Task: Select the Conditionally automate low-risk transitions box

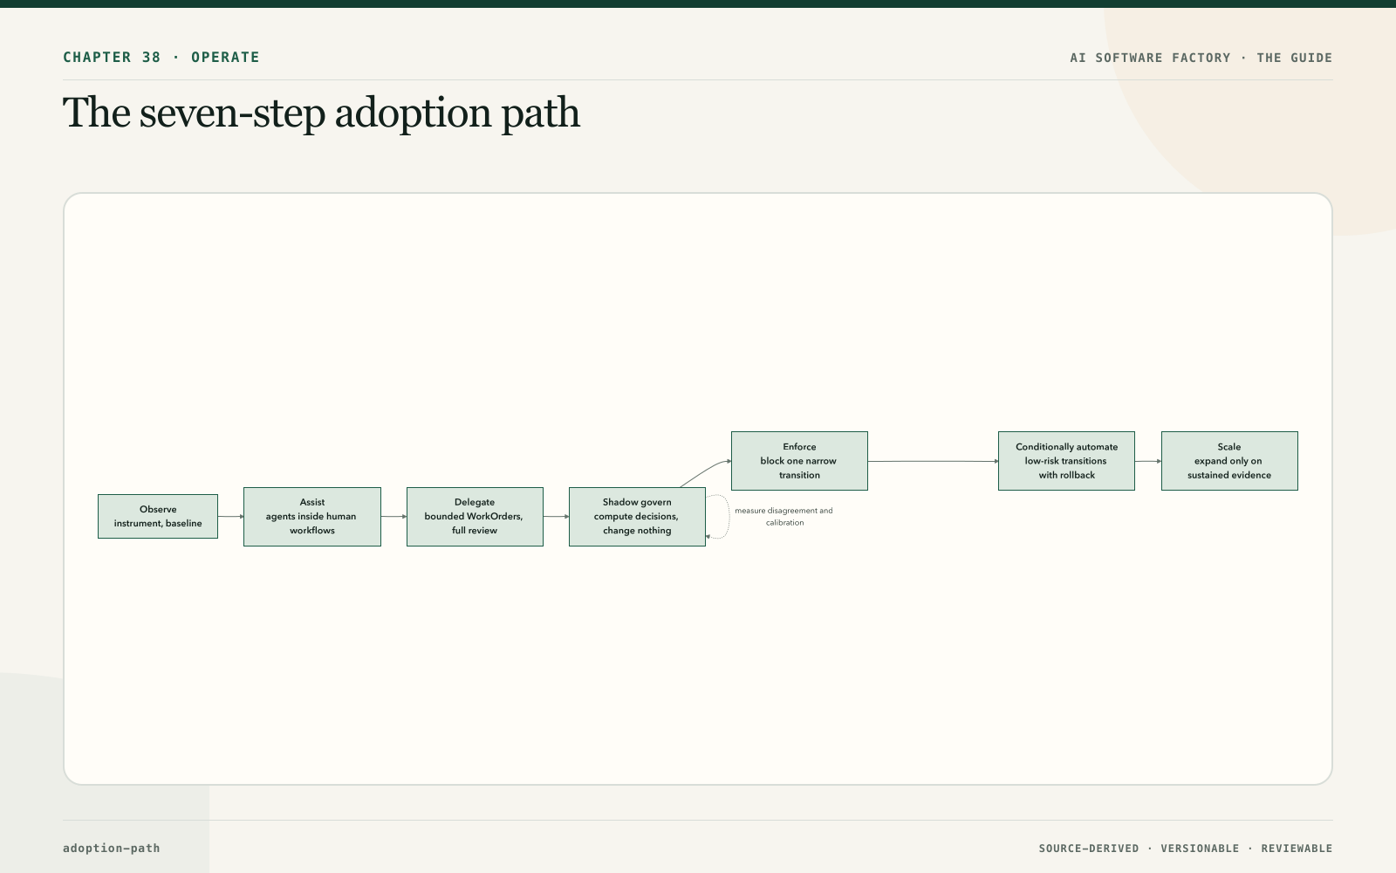Action: point(1066,461)
